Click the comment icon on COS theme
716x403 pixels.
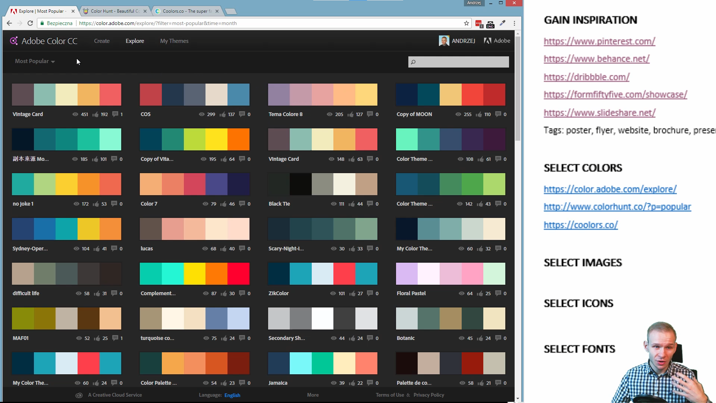click(242, 114)
